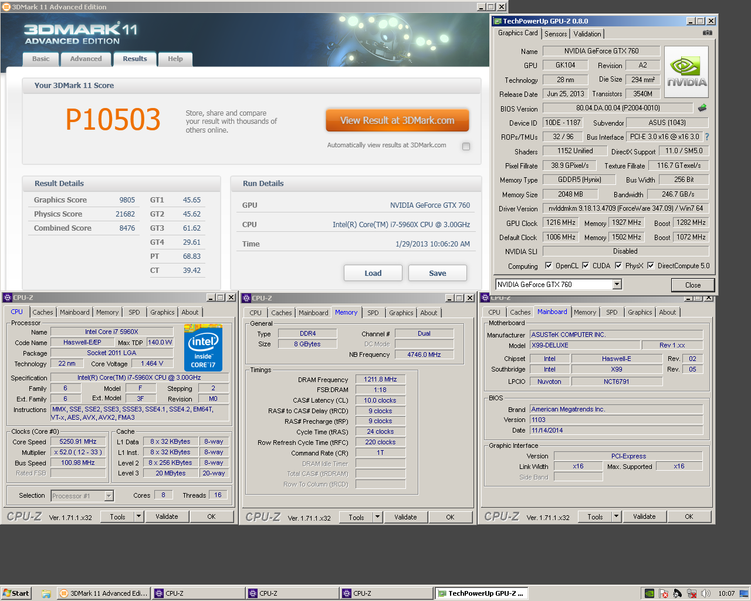Open Help tab in 3DMark

coord(175,59)
